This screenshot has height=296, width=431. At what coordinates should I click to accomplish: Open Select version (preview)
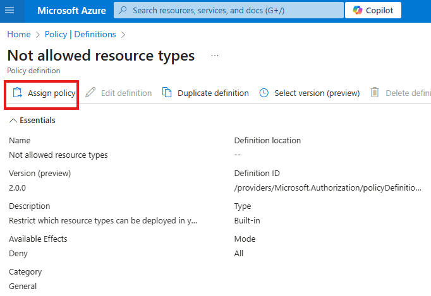coord(317,93)
